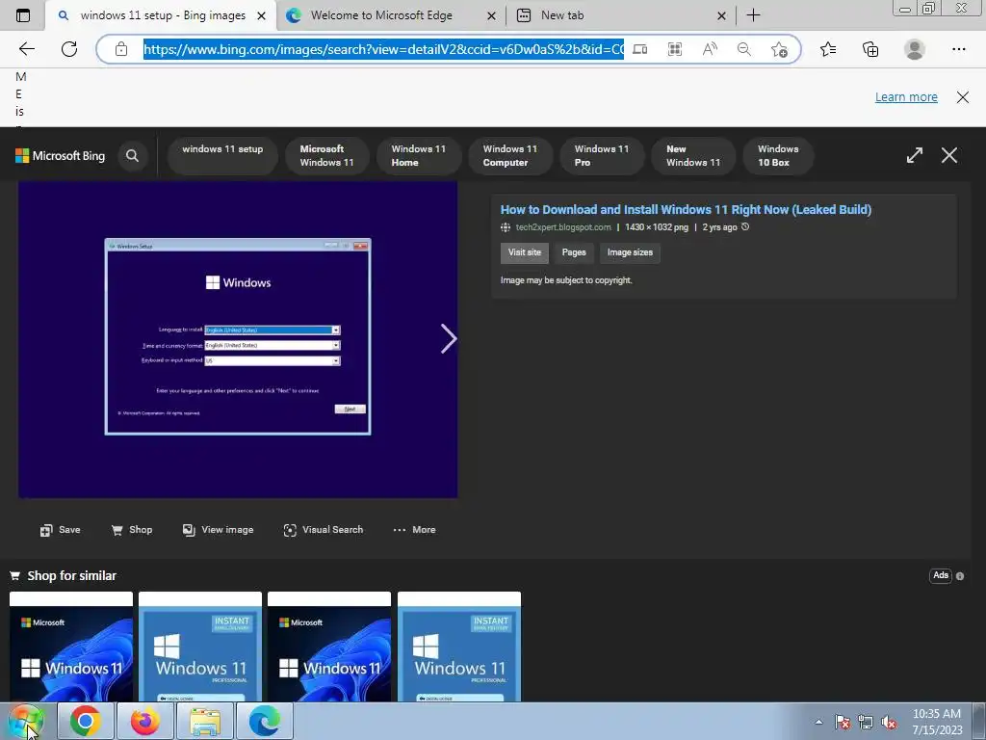Close the Welcome to Microsoft Edge tab
Image resolution: width=986 pixels, height=740 pixels.
pyautogui.click(x=492, y=15)
